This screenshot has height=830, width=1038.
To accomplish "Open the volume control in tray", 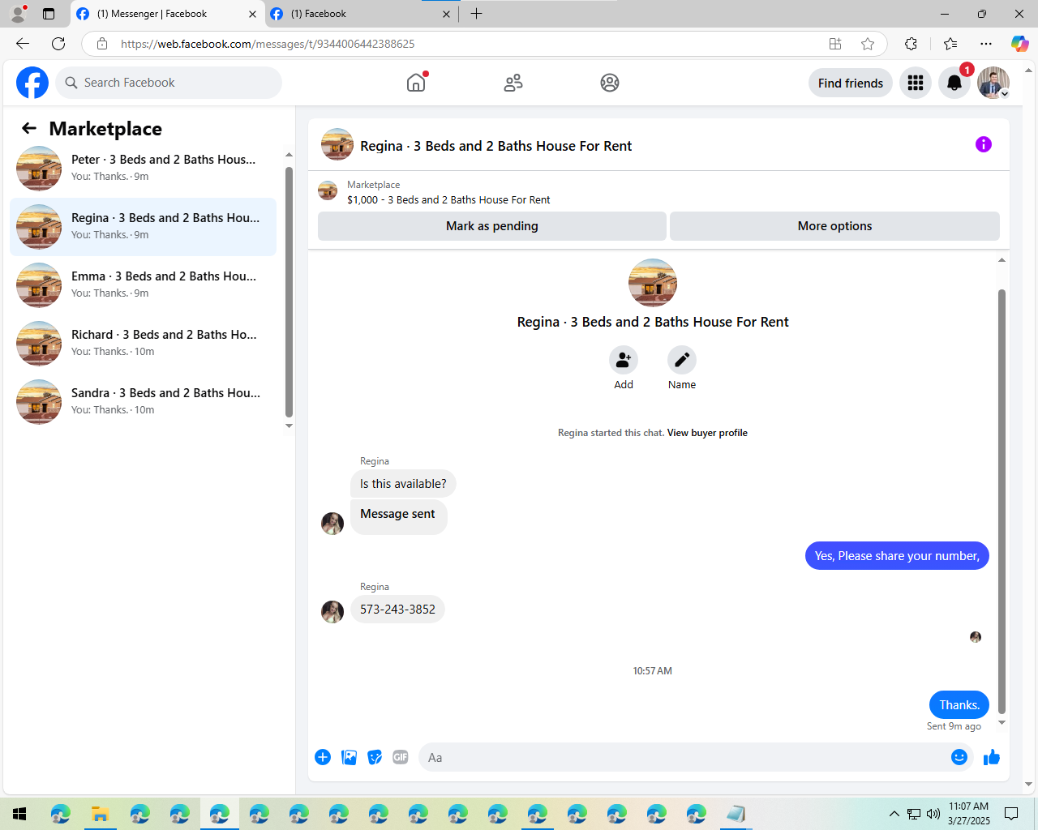I will (933, 814).
